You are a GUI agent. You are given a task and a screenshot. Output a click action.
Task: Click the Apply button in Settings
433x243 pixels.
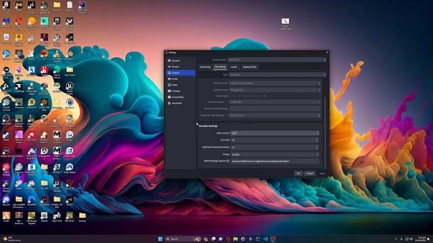[322, 173]
